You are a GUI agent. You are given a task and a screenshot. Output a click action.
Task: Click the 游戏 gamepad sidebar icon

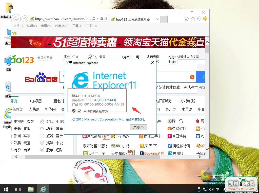tap(42, 122)
